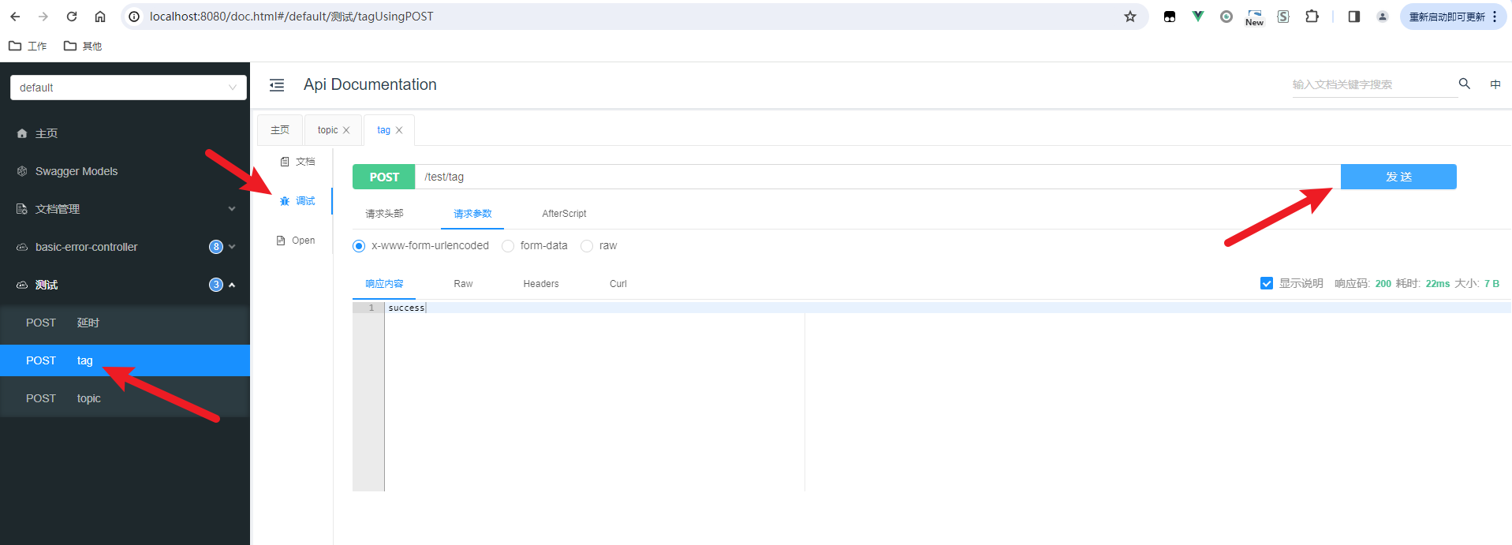This screenshot has width=1512, height=545.
Task: Open the 工作 bookmarks folder
Action: tap(28, 46)
